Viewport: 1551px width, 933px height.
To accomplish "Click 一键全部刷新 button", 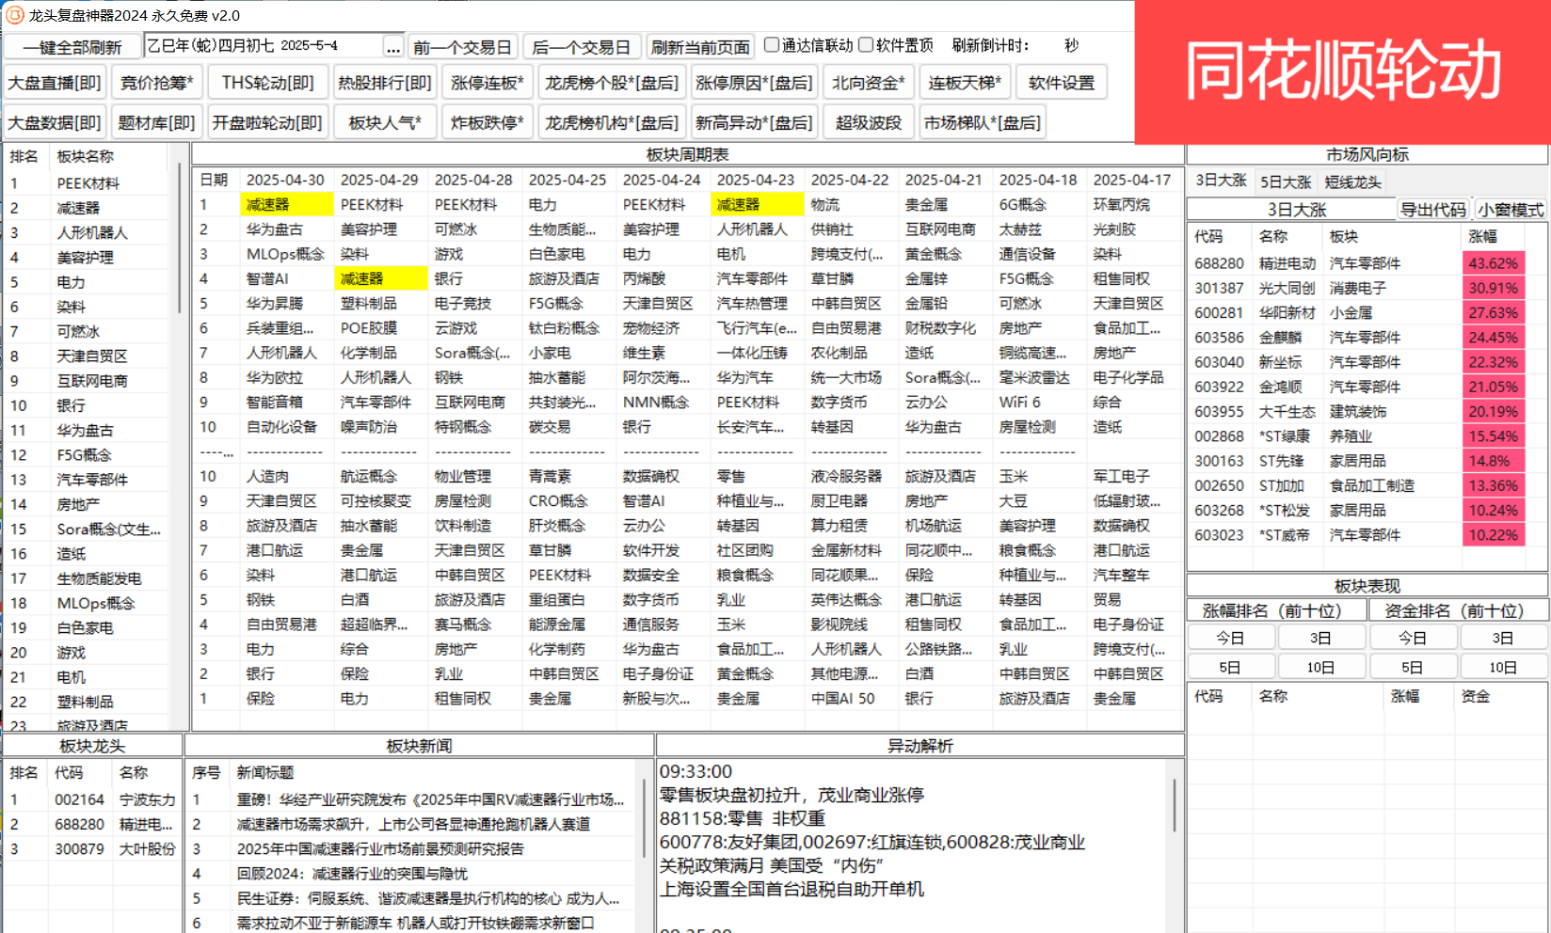I will point(72,47).
